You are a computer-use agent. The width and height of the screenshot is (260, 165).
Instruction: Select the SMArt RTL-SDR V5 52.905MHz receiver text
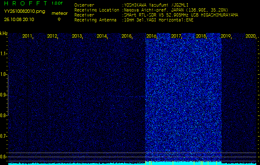tap(181, 15)
